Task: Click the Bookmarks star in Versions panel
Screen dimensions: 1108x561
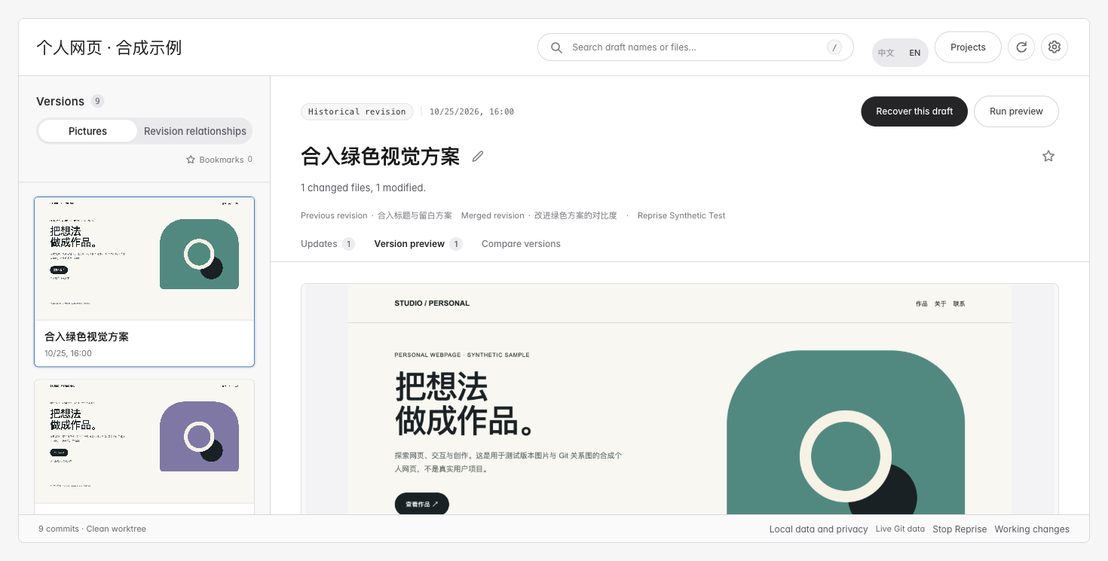Action: [x=191, y=160]
